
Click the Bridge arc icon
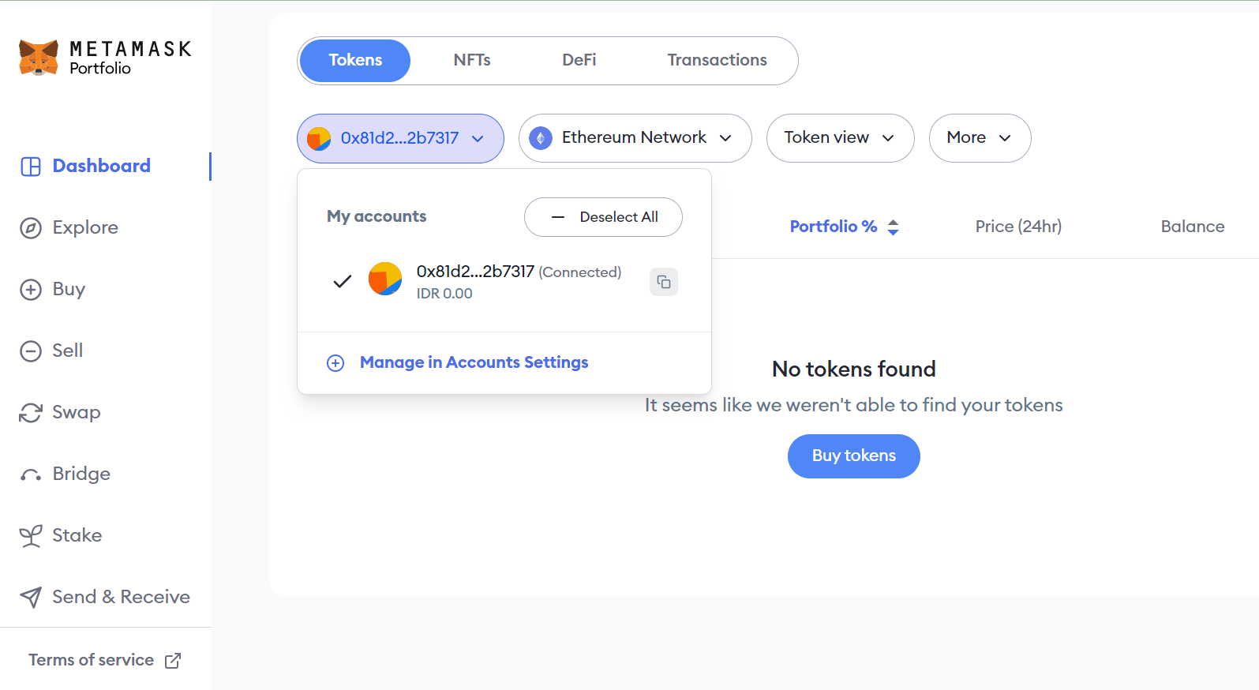point(31,475)
